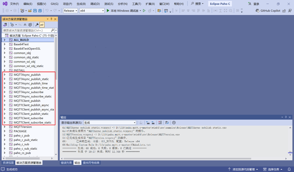Open the 调试(D) debug menu
The width and height of the screenshot is (294, 172).
[95, 4]
